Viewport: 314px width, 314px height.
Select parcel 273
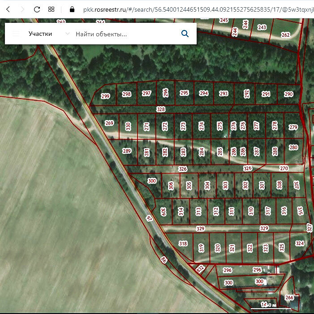[183, 126]
